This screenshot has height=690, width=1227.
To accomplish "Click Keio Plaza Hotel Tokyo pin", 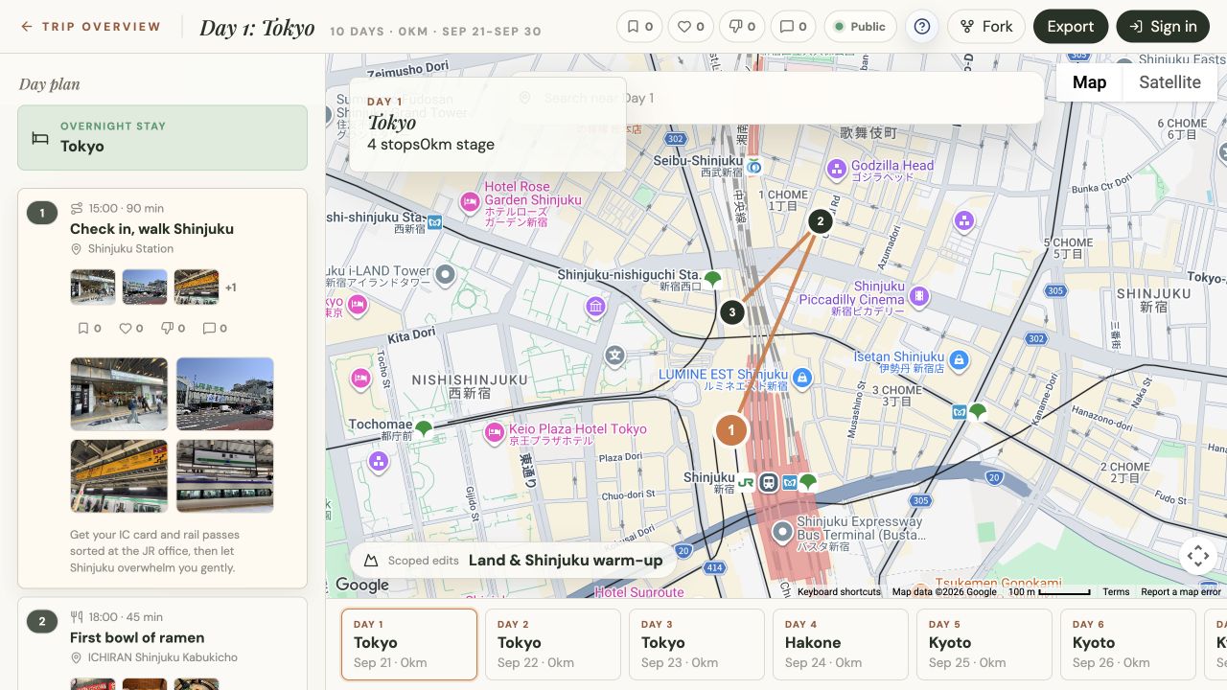I will [495, 432].
